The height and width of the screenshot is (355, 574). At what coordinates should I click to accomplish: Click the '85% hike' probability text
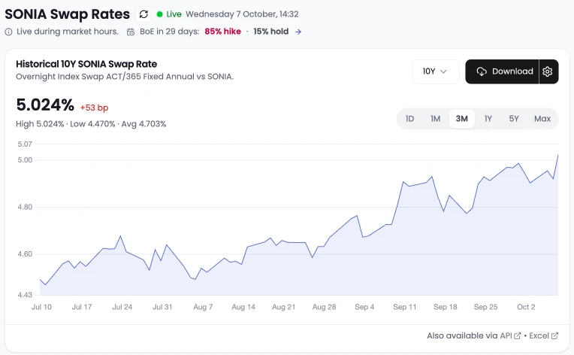222,32
